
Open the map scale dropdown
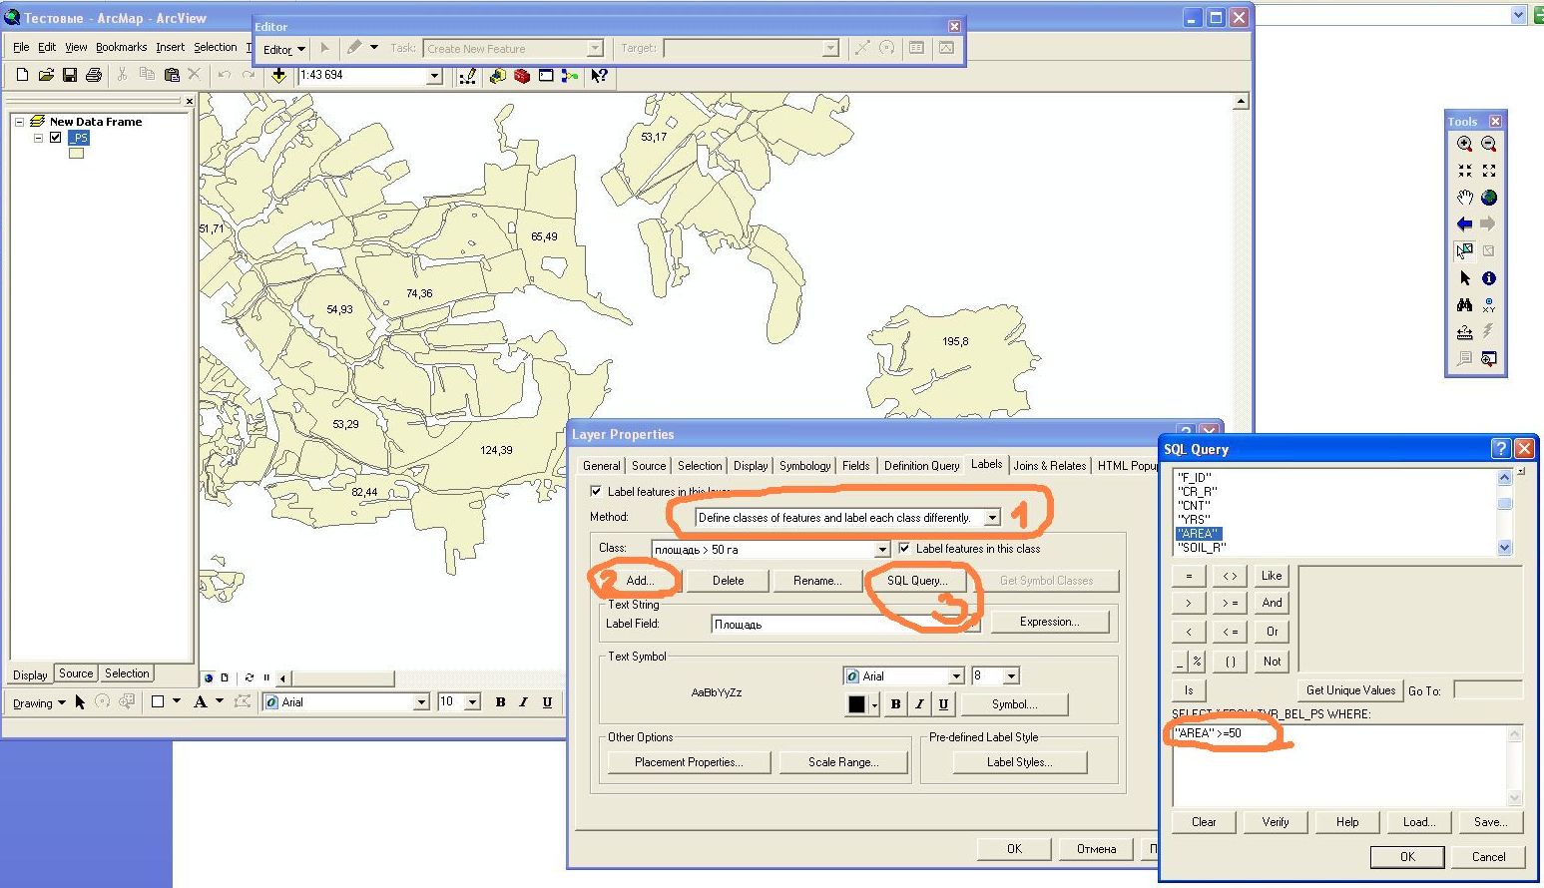click(434, 76)
